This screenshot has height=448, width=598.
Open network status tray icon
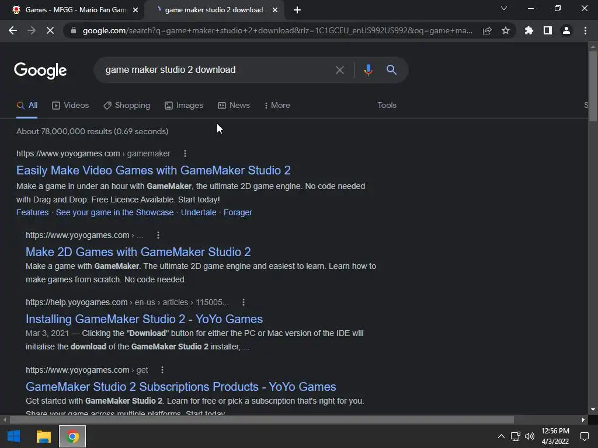[516, 436]
